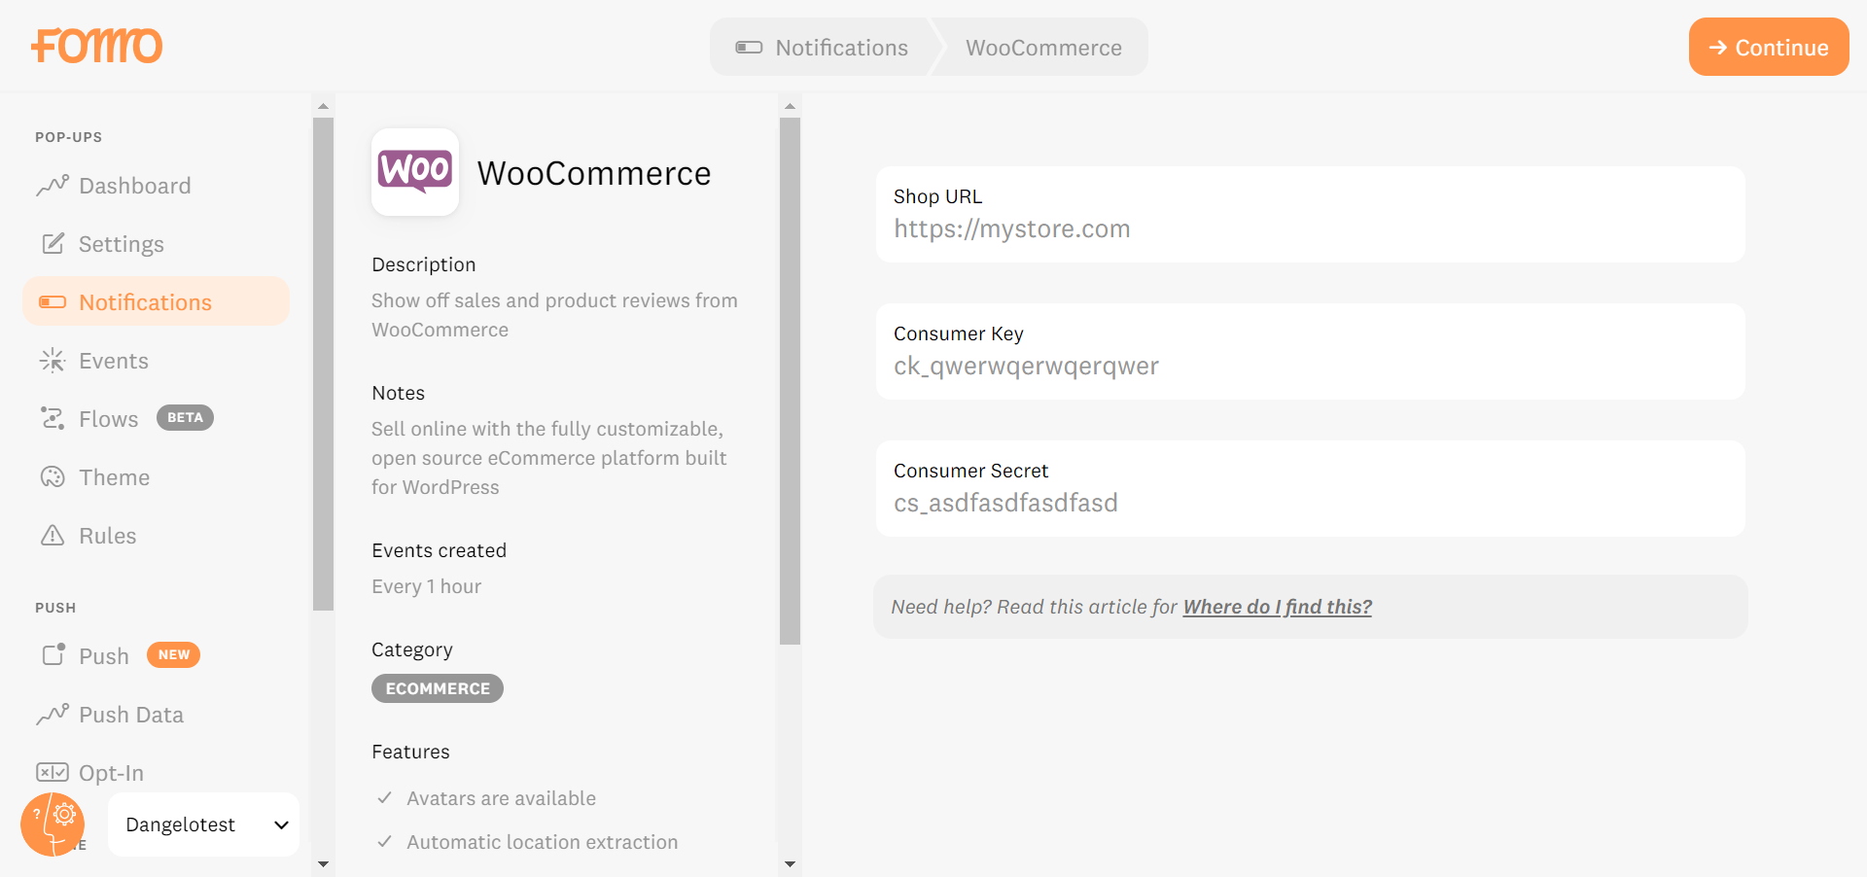1867x877 pixels.
Task: Click the Settings pencil icon
Action: pos(53,243)
